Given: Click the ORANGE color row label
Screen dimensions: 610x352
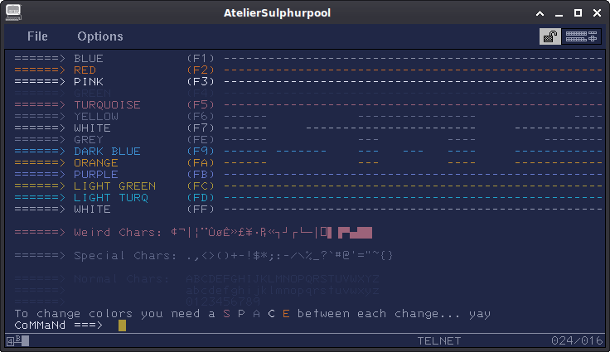Looking at the screenshot, I should click(96, 162).
